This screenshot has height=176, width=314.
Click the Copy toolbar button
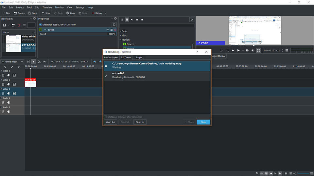tap(71, 13)
